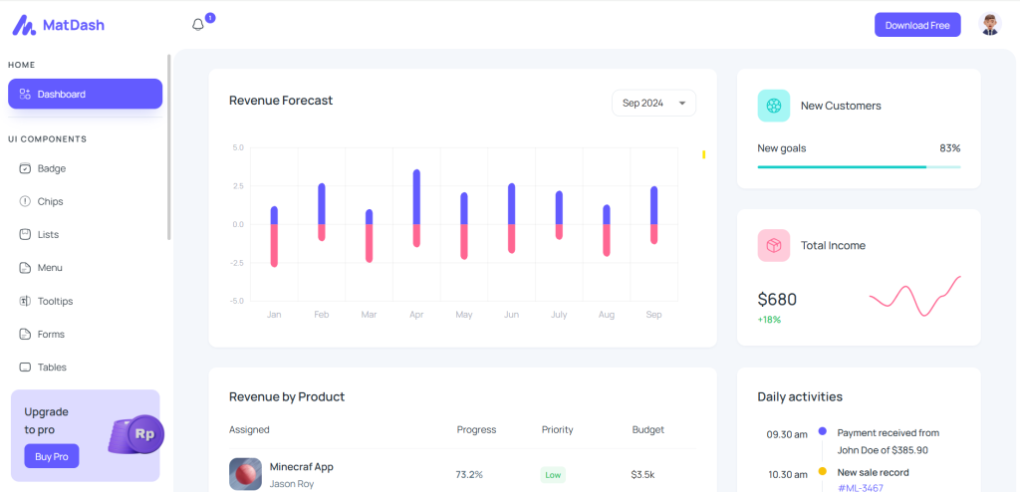Expand the Sep 2024 month dropdown

coord(653,103)
